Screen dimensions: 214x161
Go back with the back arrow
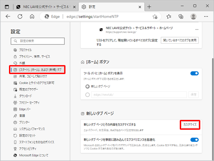tap(8, 17)
